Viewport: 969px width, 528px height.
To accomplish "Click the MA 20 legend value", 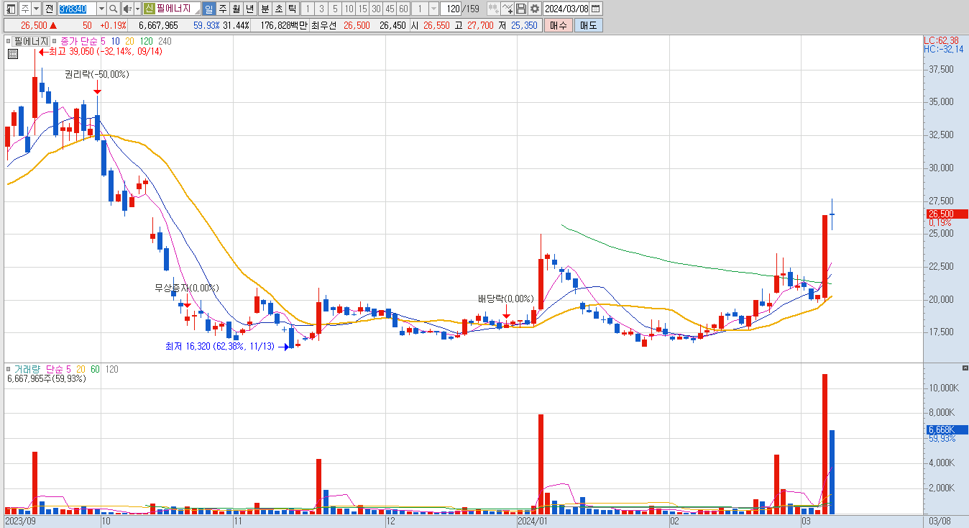I will coord(129,41).
